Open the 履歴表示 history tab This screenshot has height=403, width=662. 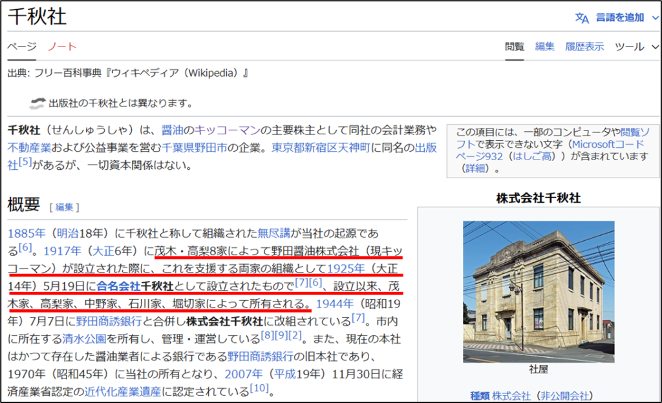pos(584,46)
